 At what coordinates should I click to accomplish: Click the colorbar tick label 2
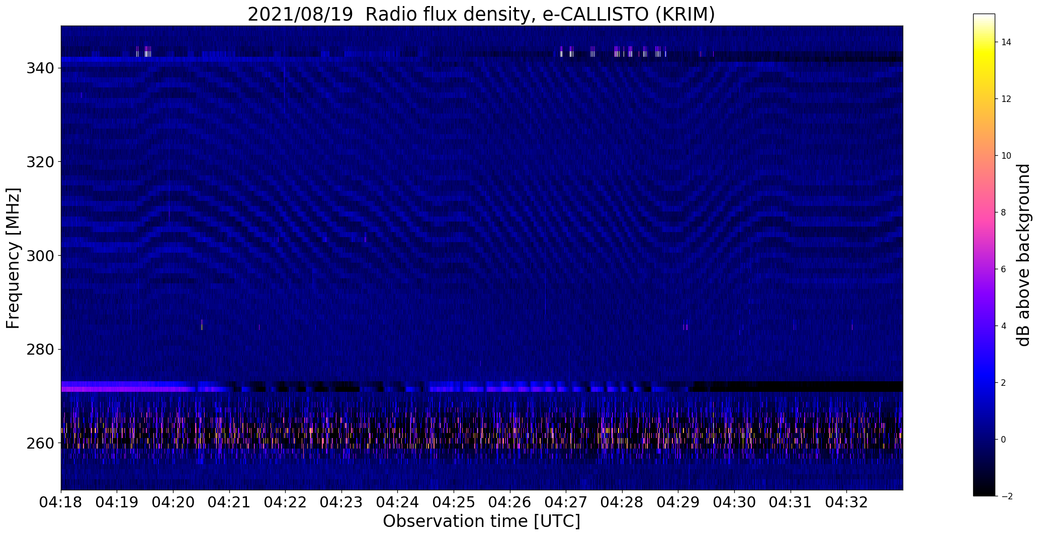(x=1004, y=383)
